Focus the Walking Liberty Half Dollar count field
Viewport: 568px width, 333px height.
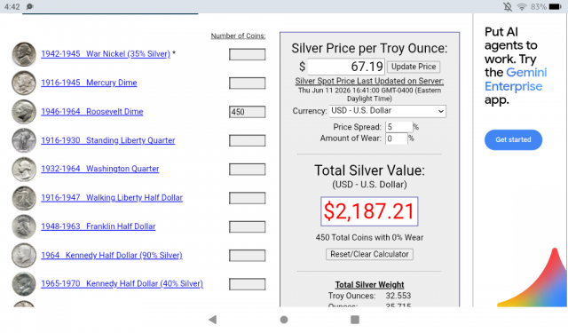click(247, 198)
